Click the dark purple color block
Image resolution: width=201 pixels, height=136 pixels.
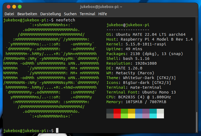click(146, 111)
